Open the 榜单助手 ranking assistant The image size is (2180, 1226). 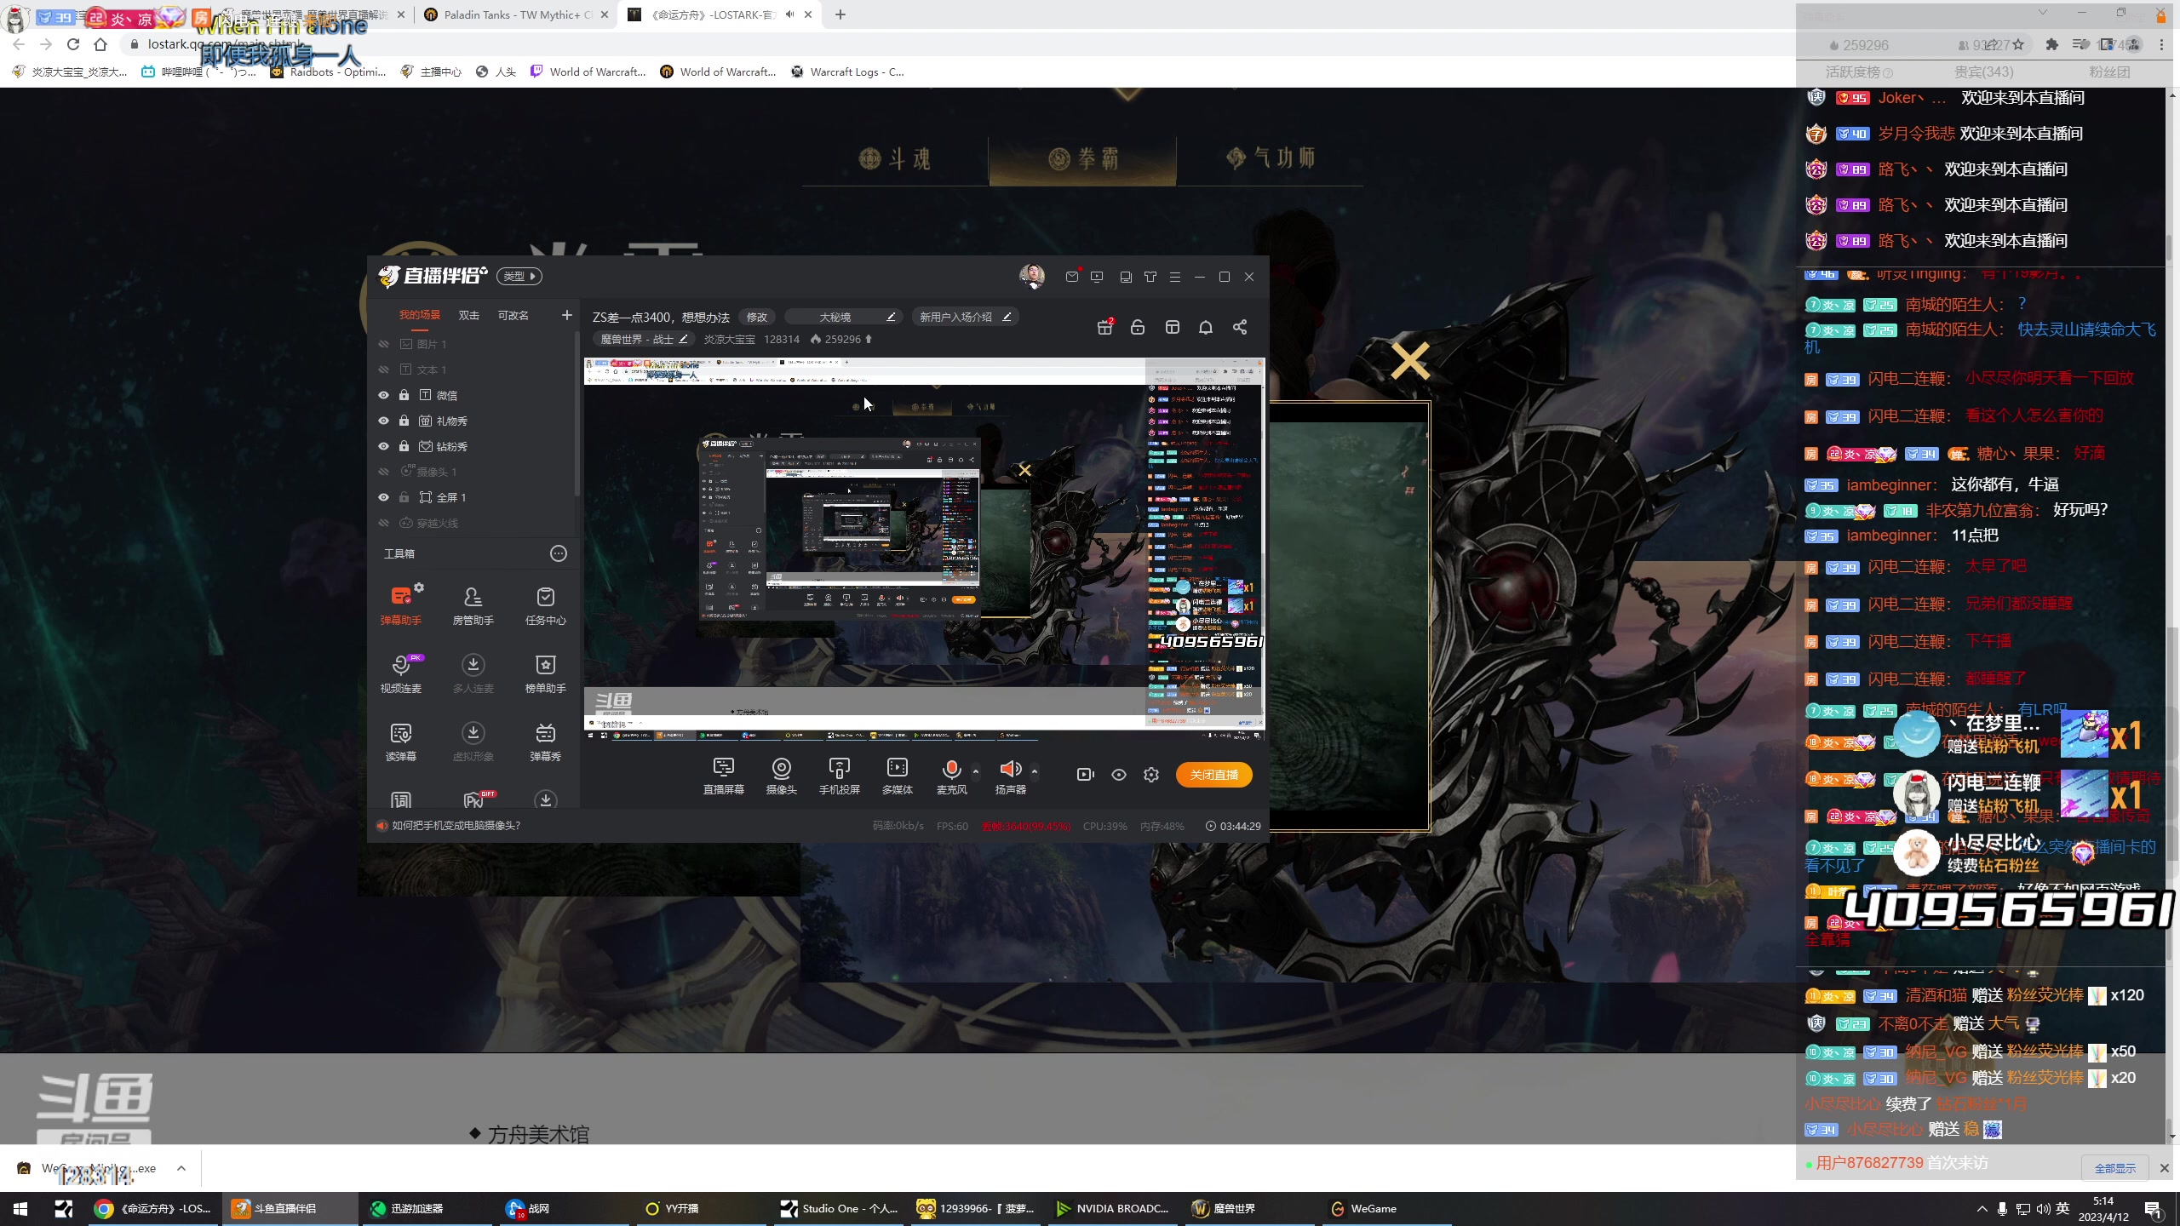(x=546, y=673)
